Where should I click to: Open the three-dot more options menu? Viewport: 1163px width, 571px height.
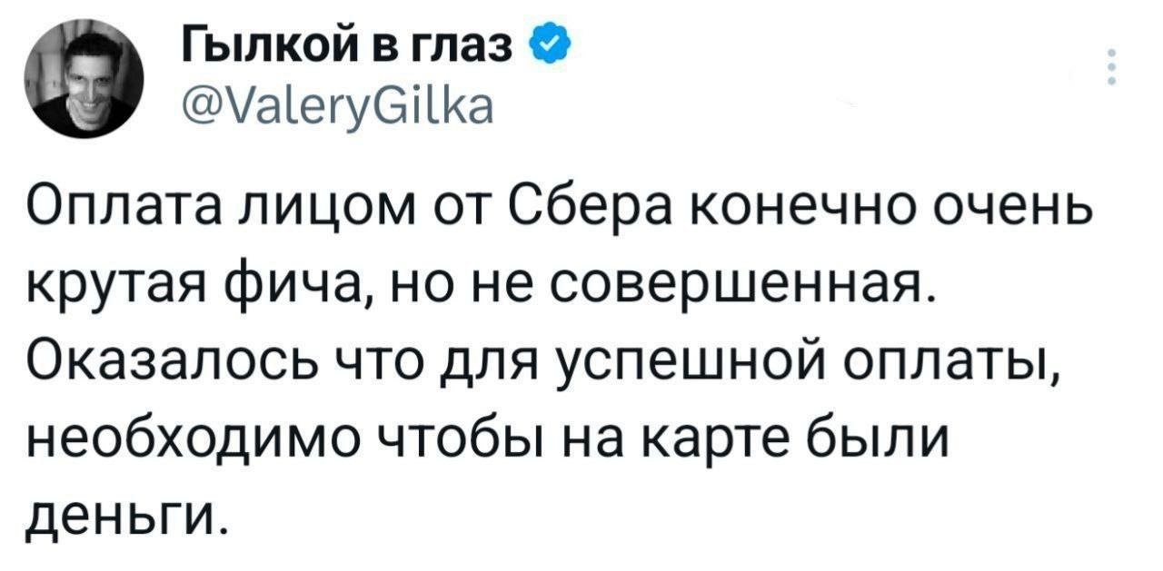(x=1111, y=68)
